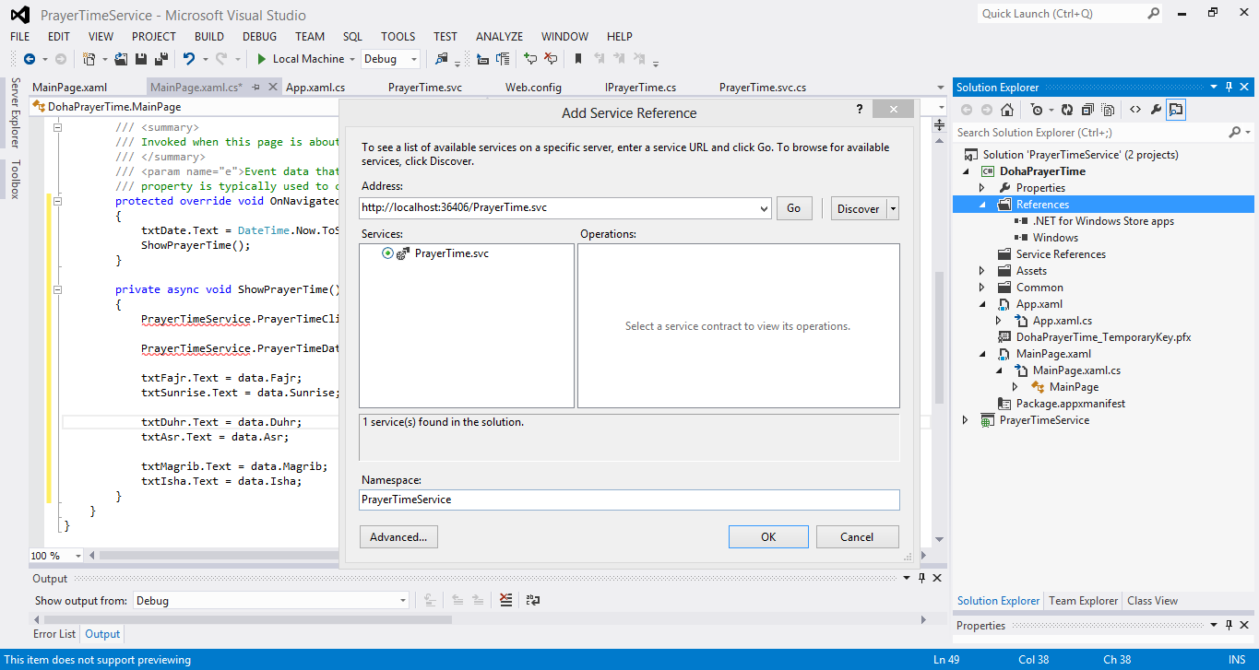Click the View Code angle brackets icon
The height and width of the screenshot is (670, 1259).
point(1135,110)
